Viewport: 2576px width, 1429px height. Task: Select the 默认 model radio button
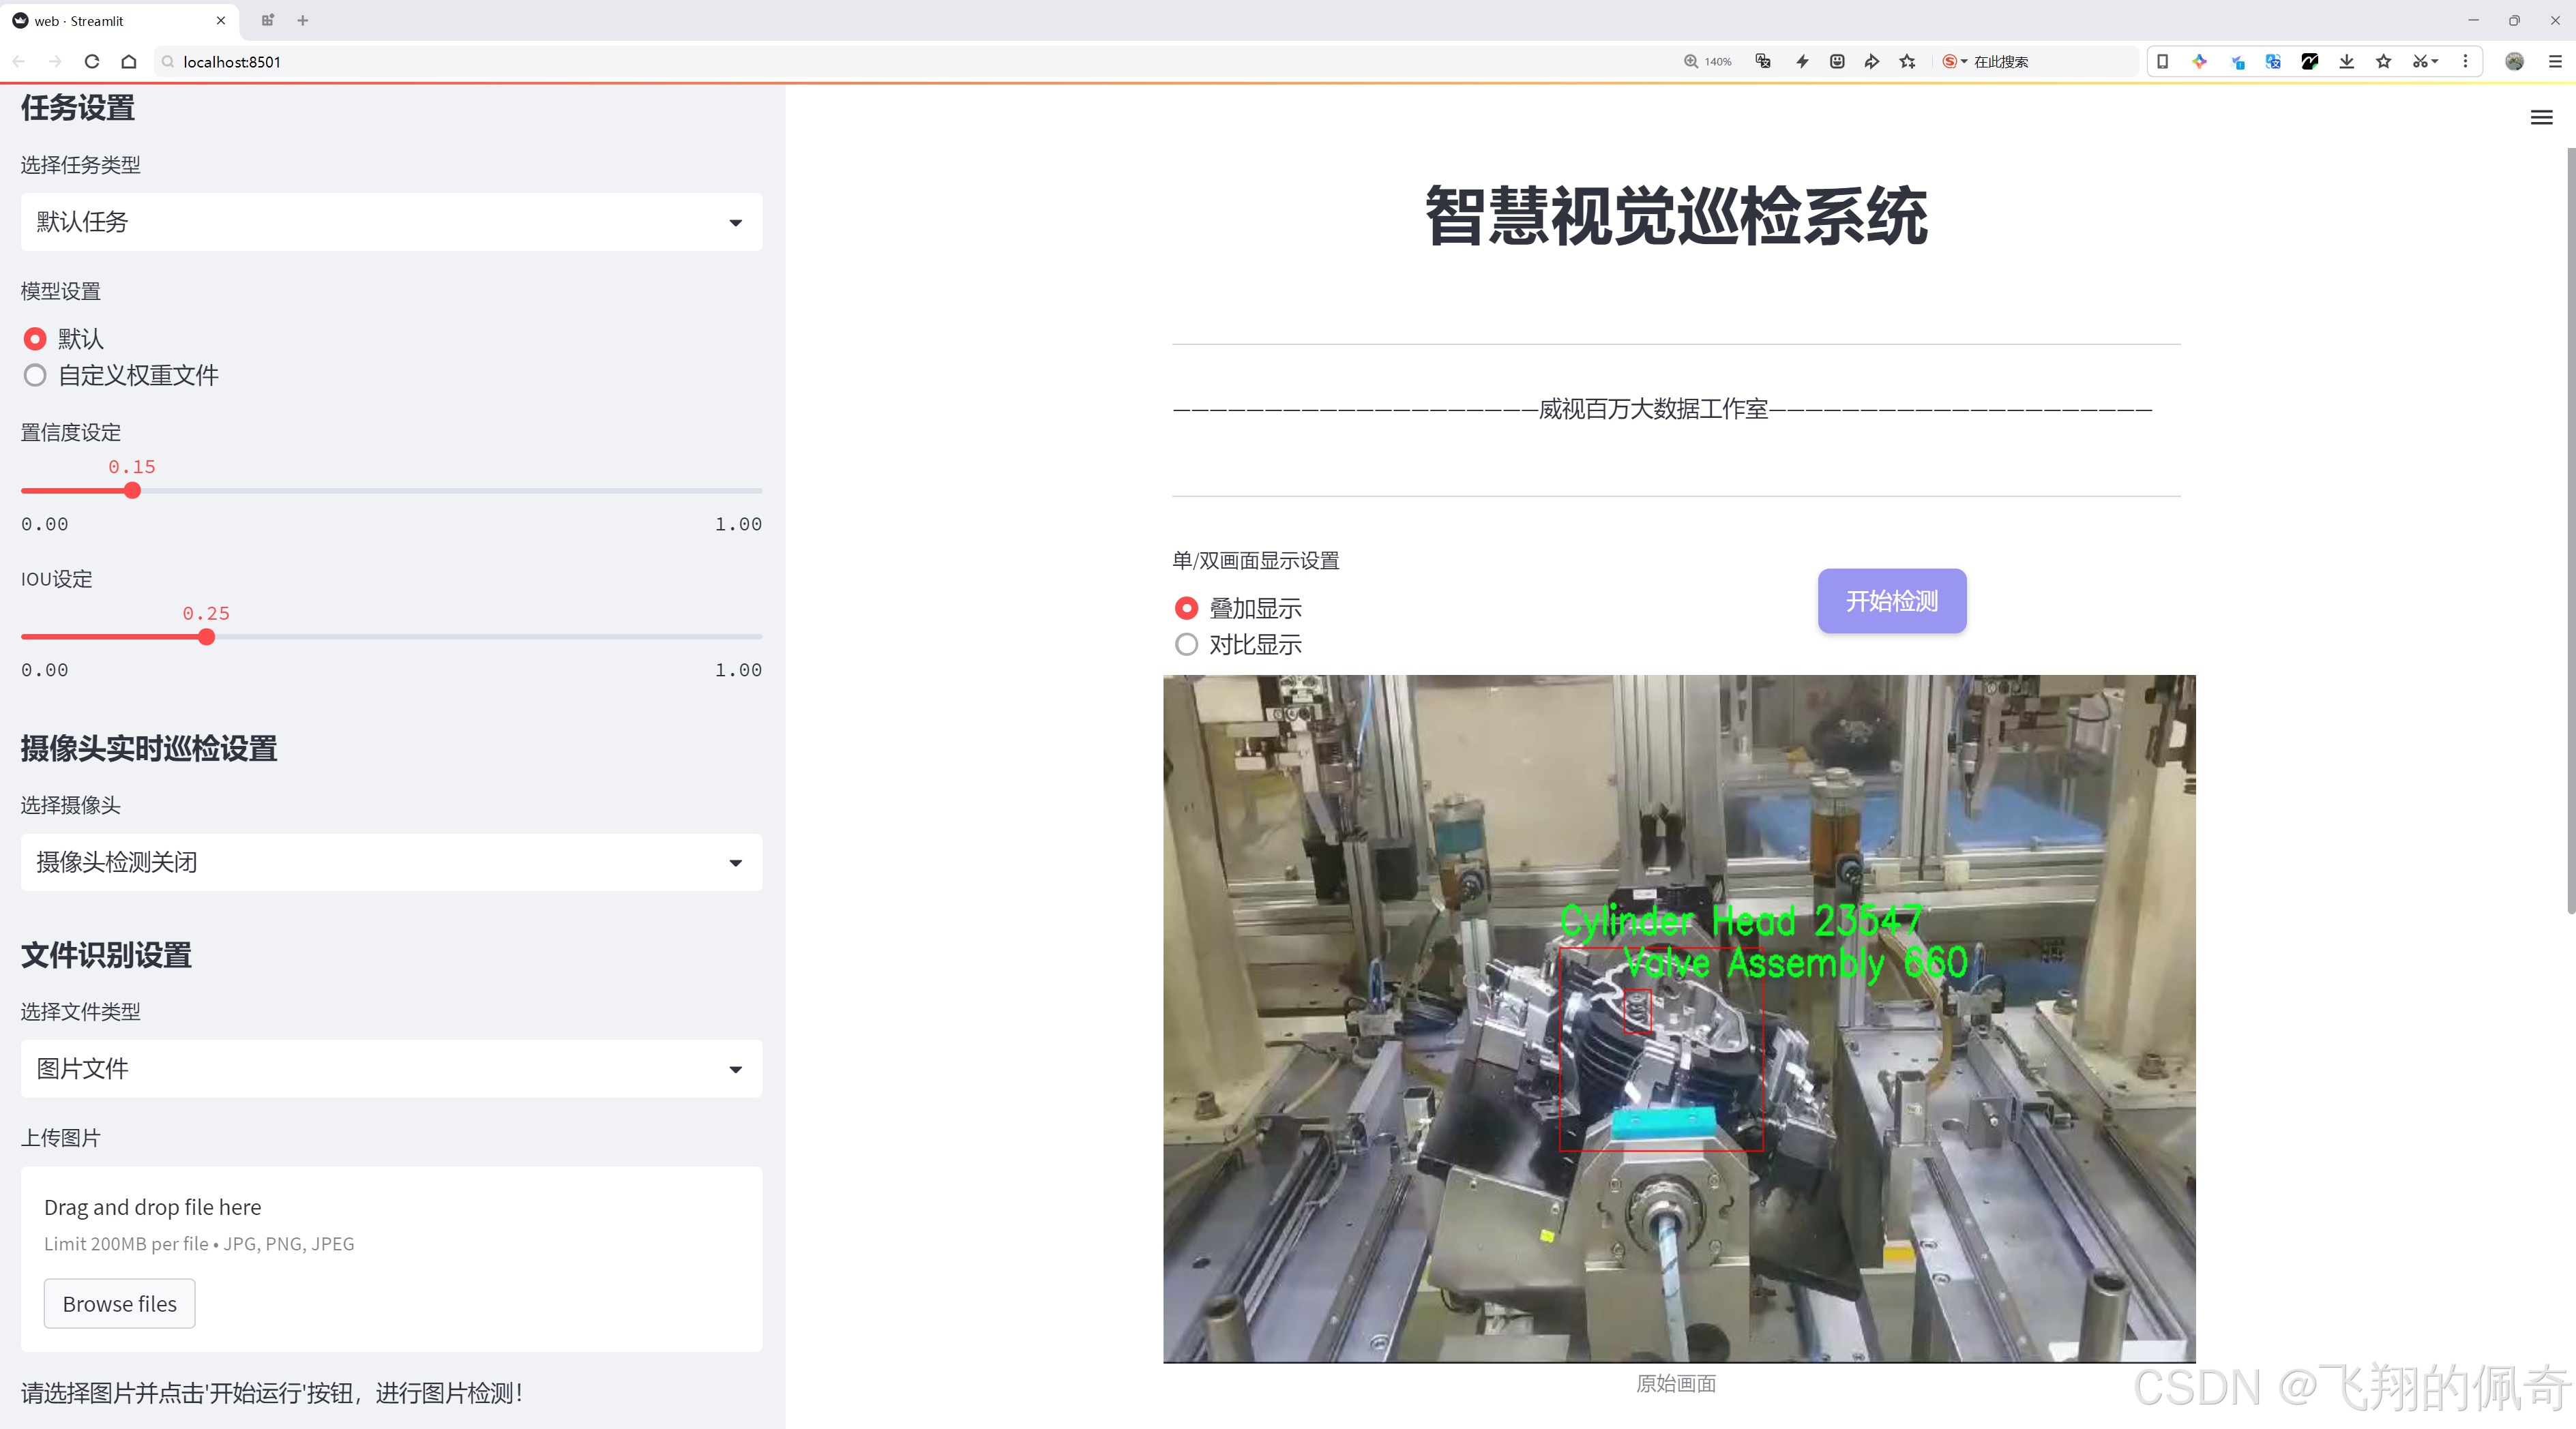35,339
